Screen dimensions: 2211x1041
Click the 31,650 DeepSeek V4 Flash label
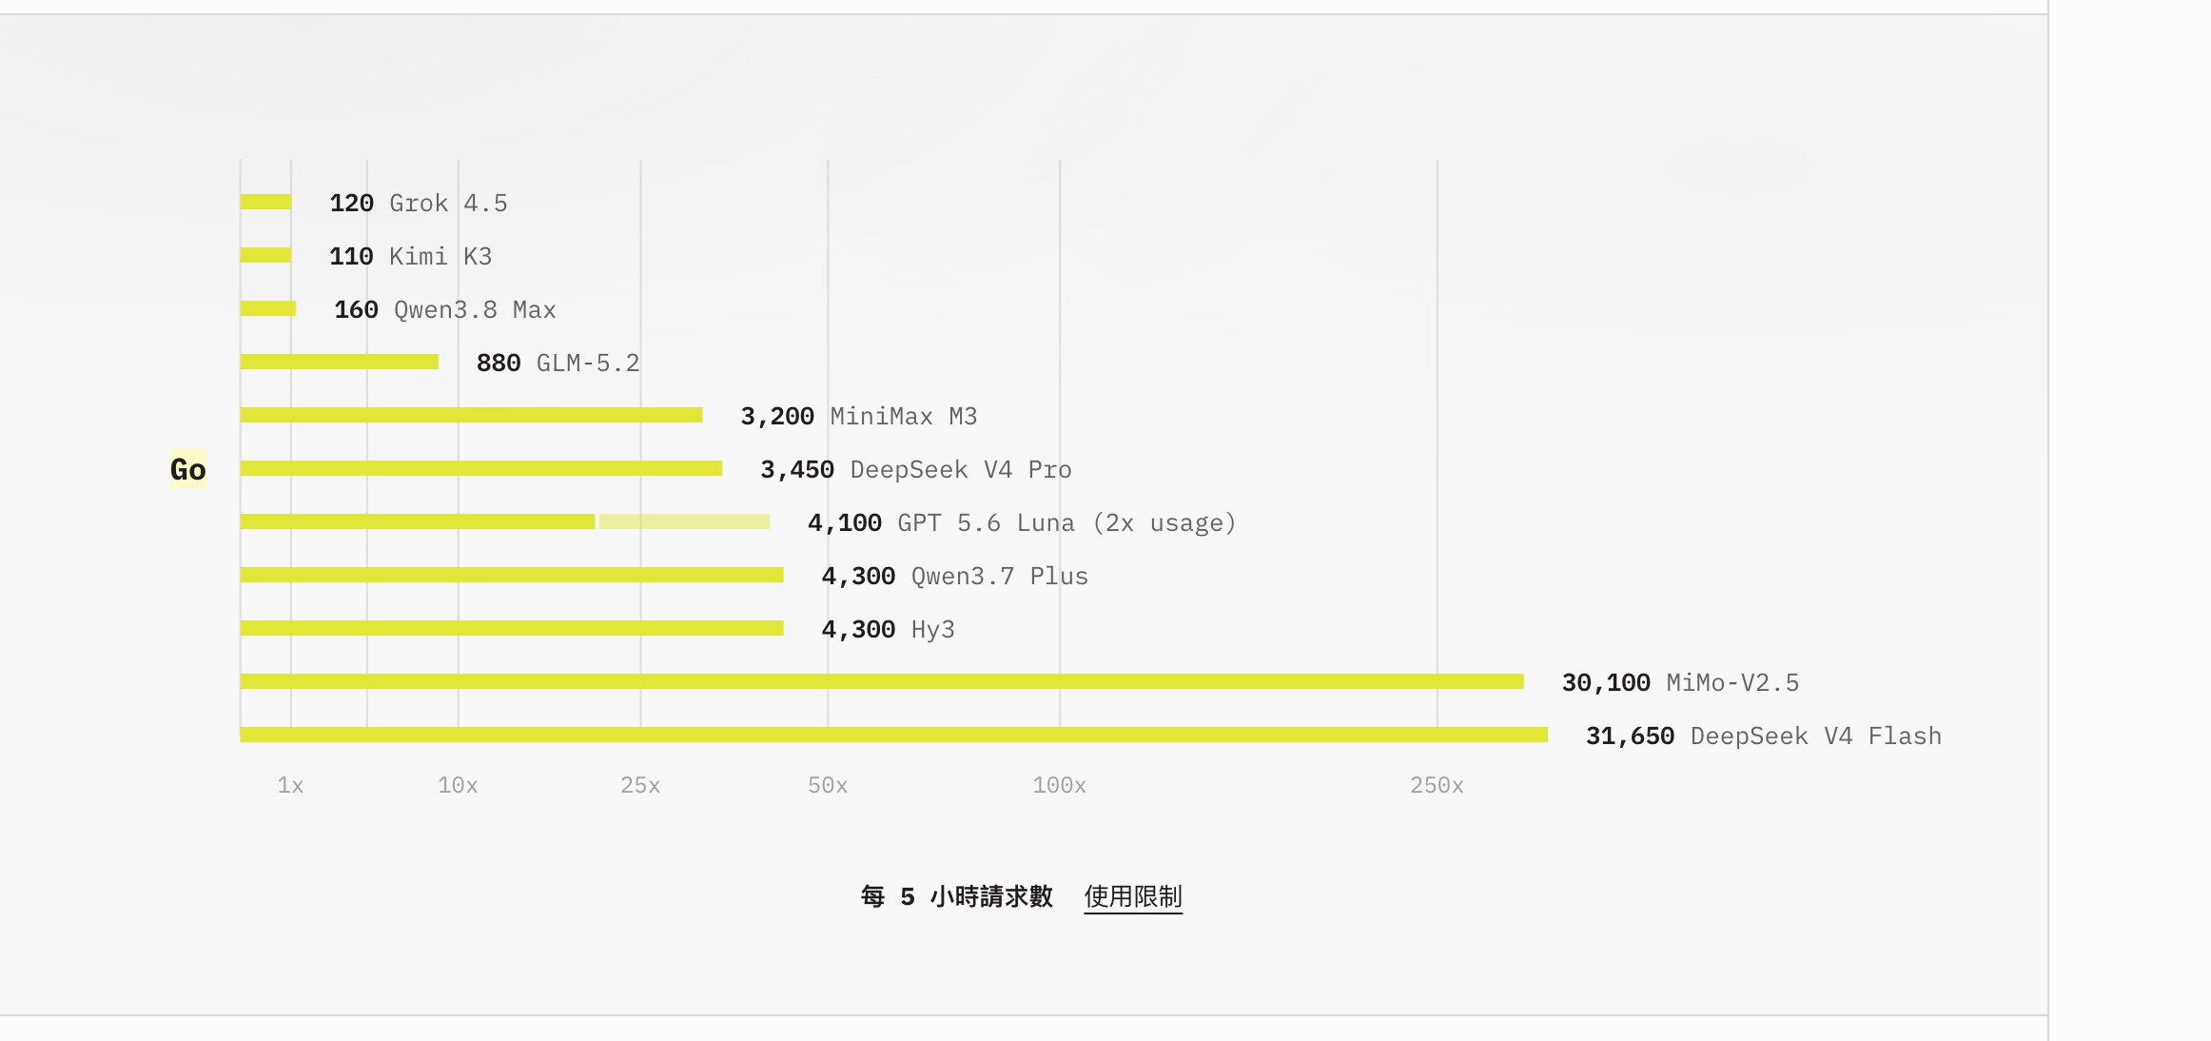[x=1764, y=736]
